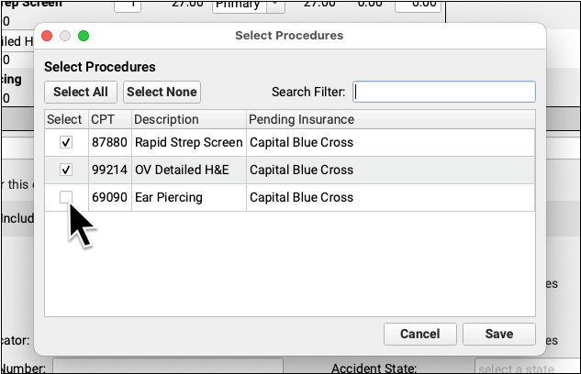Save the selected procedures
This screenshot has width=581, height=374.
click(499, 334)
